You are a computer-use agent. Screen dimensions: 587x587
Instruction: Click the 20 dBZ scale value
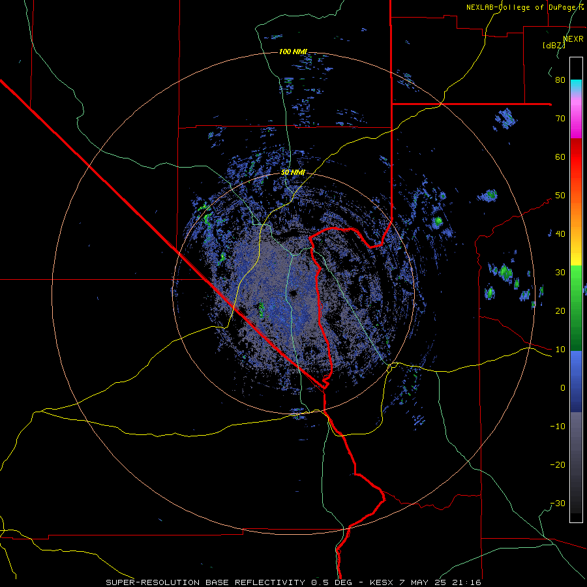pyautogui.click(x=560, y=310)
